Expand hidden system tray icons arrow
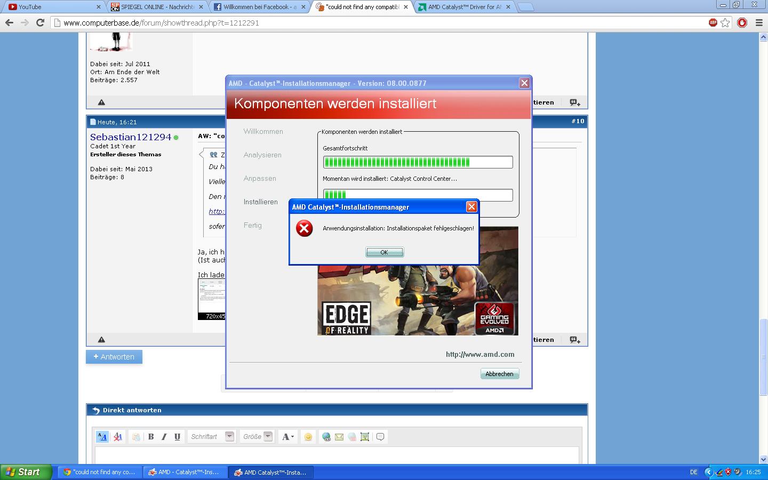 pos(708,472)
